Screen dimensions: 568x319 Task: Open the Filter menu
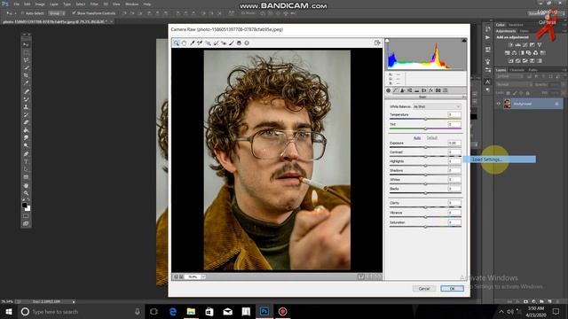[x=94, y=4]
